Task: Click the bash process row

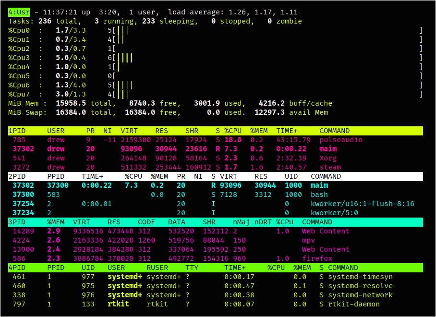Action: click(x=319, y=195)
